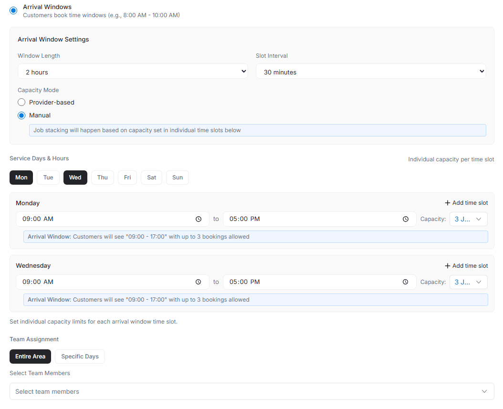Click clock icon in Wednesday end time
The width and height of the screenshot is (503, 409).
pyautogui.click(x=406, y=282)
